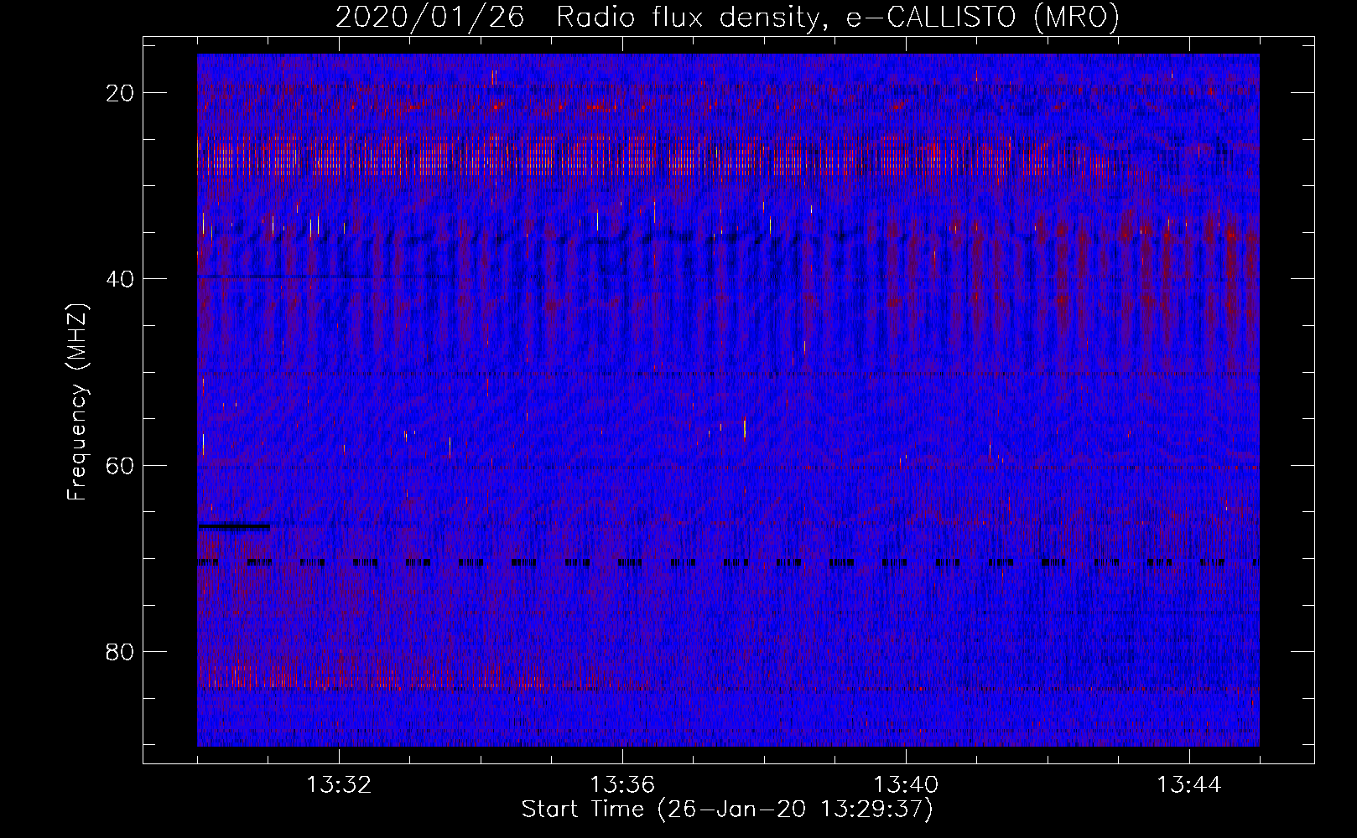This screenshot has width=1357, height=838.
Task: Click the 40 MHz frequency tick label
Action: 120,279
